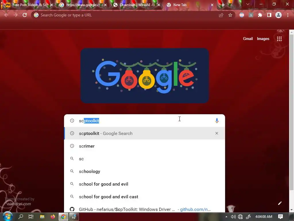Click the taskbar clock 4:04:00 AM
Viewport: 294px width, 221px height.
264,216
